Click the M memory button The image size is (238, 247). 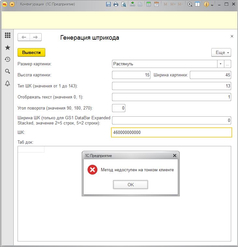165,4
